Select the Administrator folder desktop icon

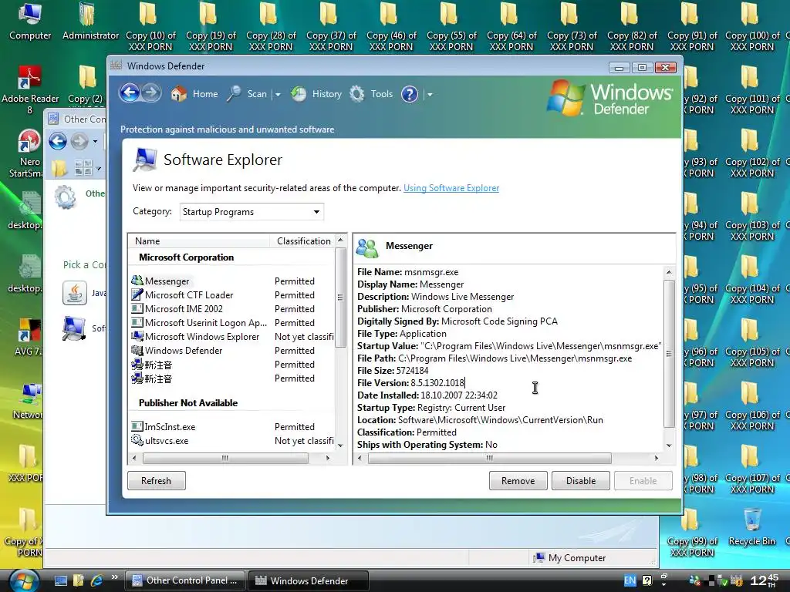(90, 22)
